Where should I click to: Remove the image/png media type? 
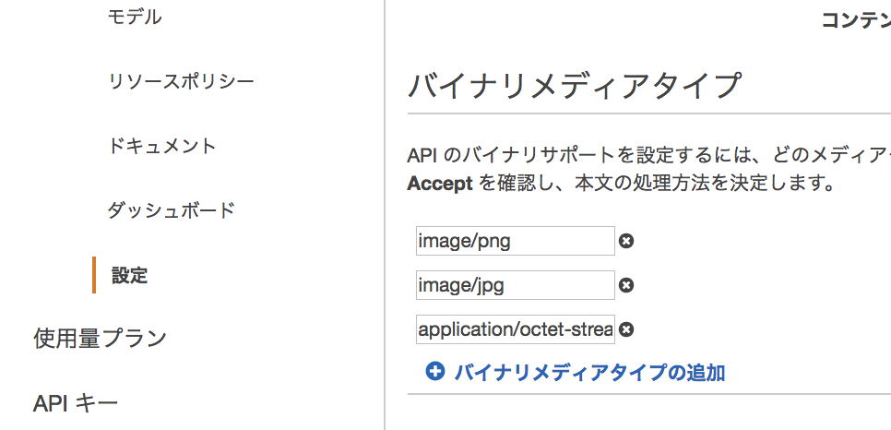pos(626,241)
